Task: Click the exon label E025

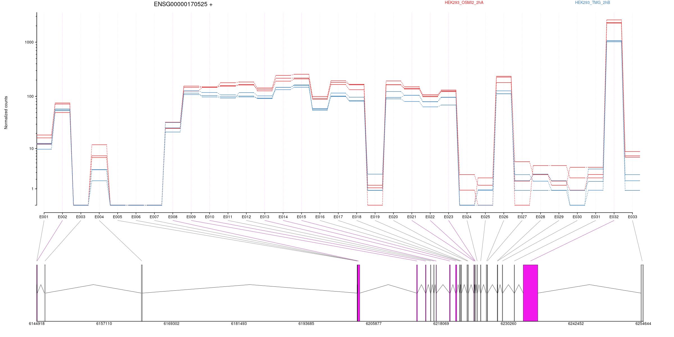Action: point(485,217)
